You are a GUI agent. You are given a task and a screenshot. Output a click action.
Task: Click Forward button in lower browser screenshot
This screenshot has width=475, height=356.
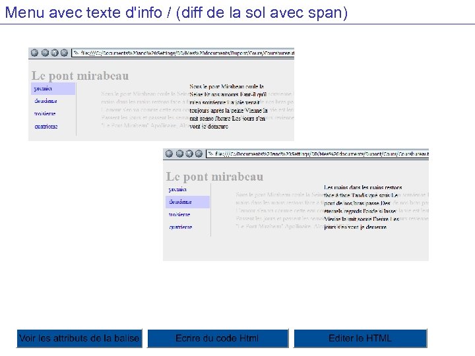tap(179, 154)
